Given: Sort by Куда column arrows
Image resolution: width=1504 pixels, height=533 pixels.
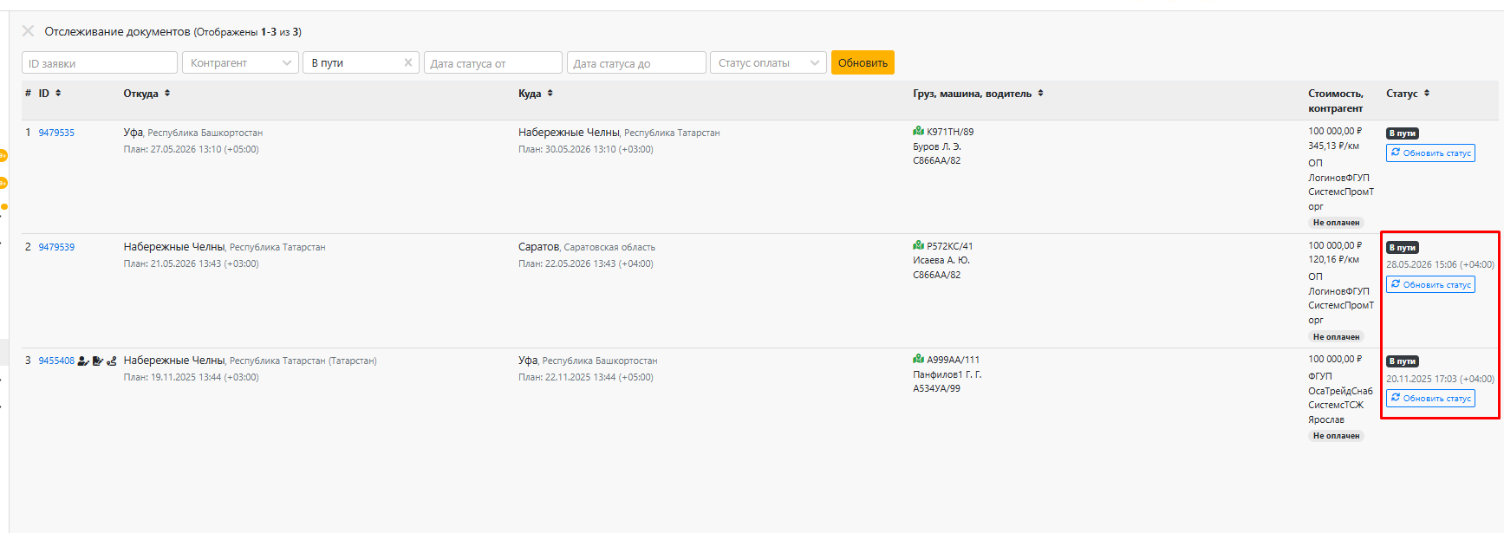Looking at the screenshot, I should [550, 94].
